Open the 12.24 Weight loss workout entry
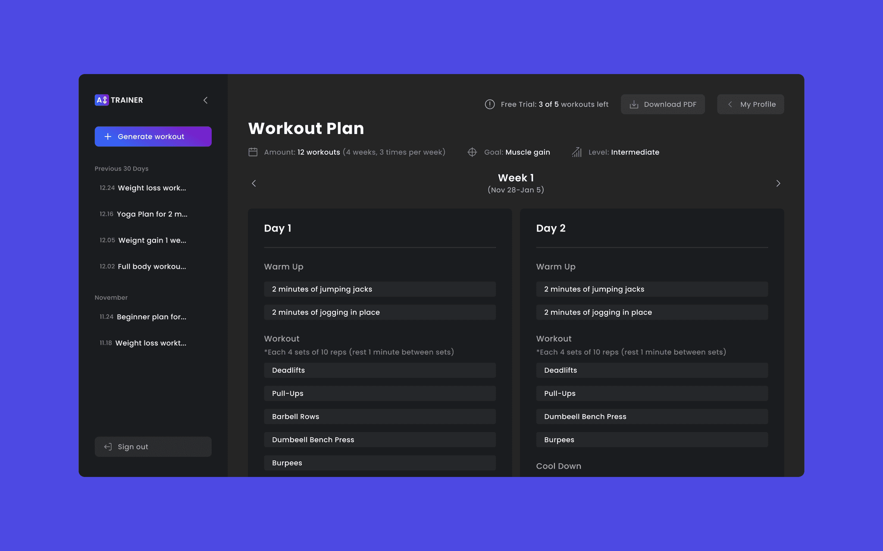 [x=143, y=188]
